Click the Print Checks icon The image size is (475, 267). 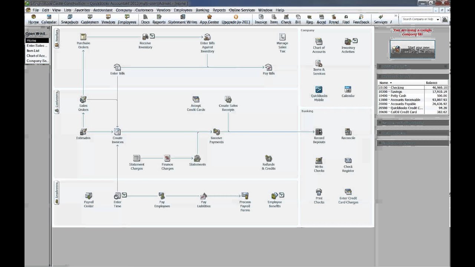coord(319,192)
